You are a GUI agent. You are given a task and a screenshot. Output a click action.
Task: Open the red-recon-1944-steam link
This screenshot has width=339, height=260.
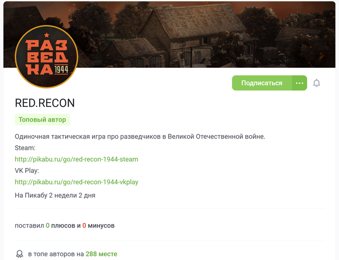coord(77,159)
